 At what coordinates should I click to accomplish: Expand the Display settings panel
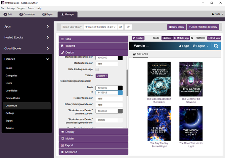tap(93, 132)
